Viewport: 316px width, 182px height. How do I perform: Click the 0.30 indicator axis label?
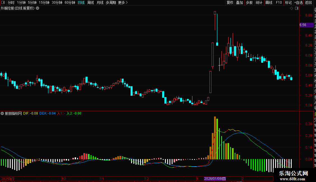coord(308,124)
